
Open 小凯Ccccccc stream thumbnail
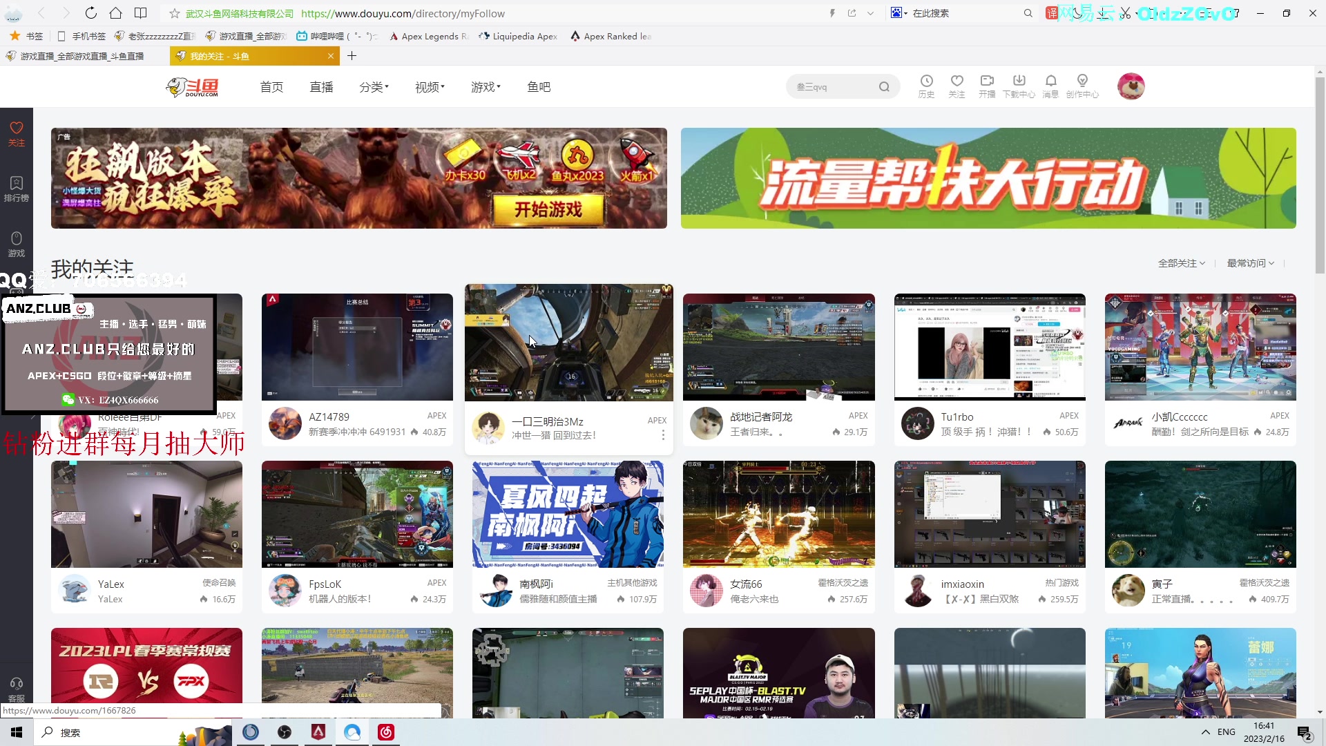tap(1200, 347)
